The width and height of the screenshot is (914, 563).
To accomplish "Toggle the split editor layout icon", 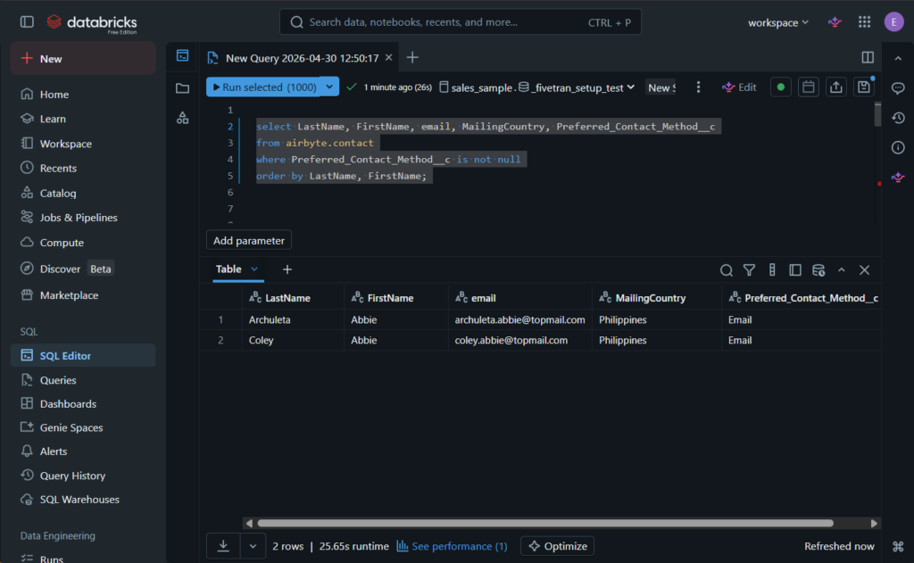I will coord(868,57).
